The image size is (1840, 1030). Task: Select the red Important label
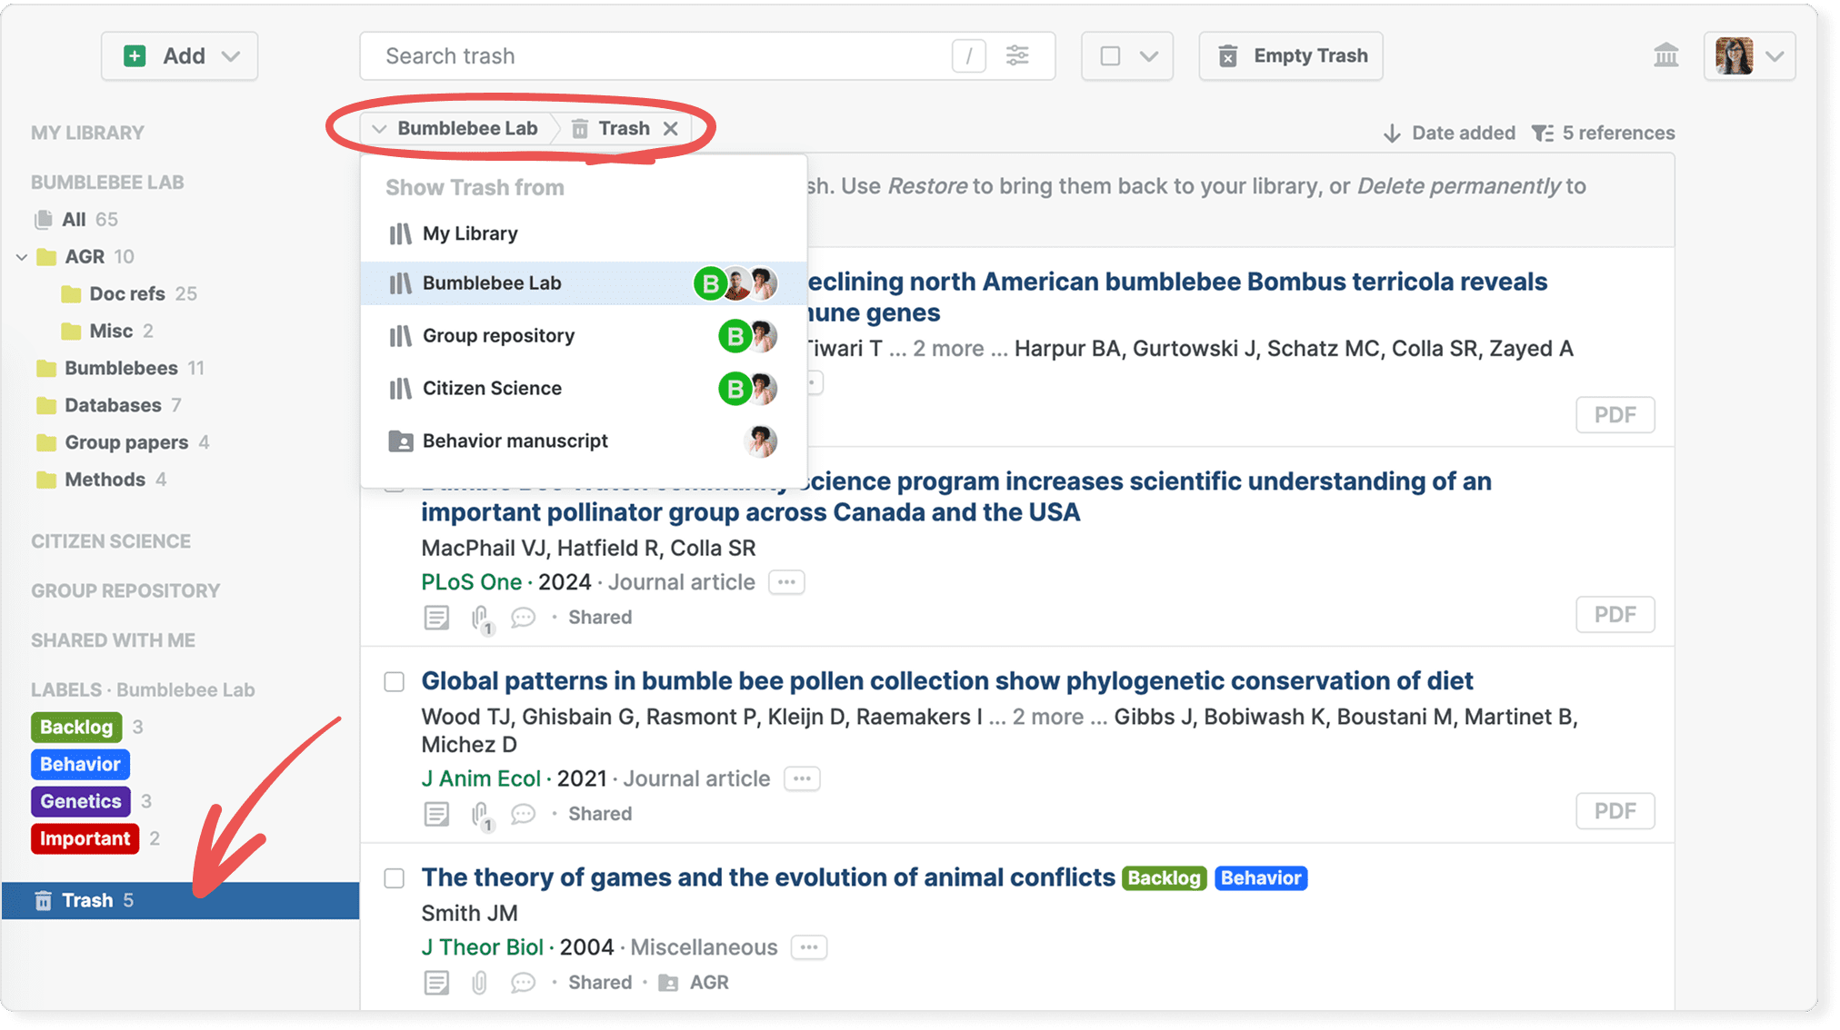tap(85, 838)
